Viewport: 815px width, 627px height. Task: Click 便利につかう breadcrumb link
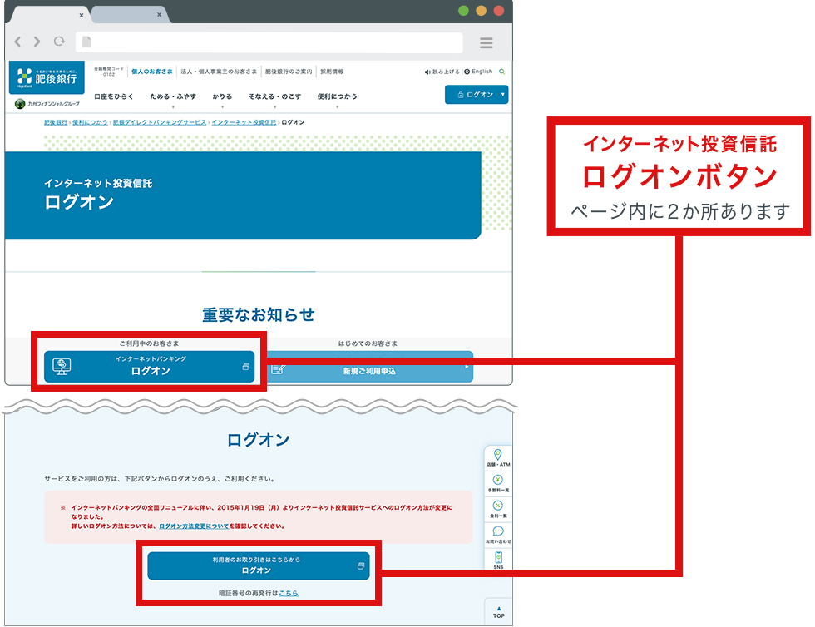click(90, 123)
